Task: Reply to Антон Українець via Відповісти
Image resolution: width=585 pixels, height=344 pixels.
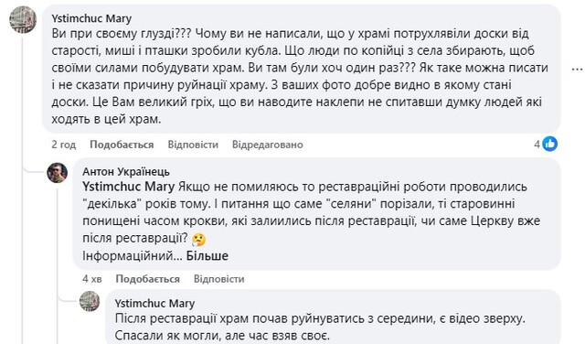Action: pyautogui.click(x=219, y=279)
